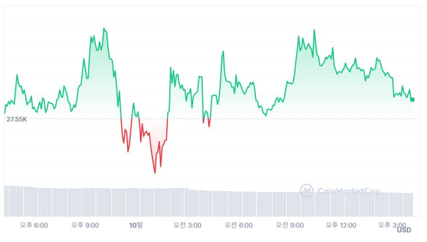Screen dimensions: 427x242
Task: Click the tallest green peak after 오전 9:00
Action: tap(314, 30)
